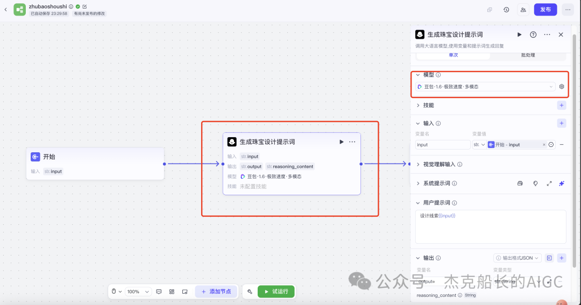Collapse the 模型 section
The height and width of the screenshot is (305, 581).
click(x=418, y=75)
